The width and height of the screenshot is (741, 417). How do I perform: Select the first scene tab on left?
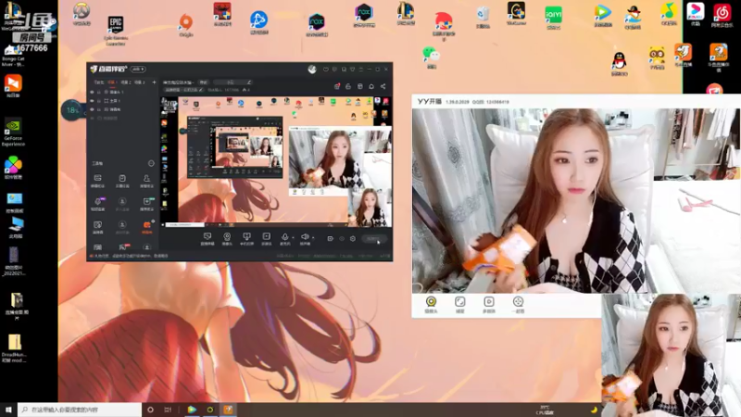click(98, 82)
